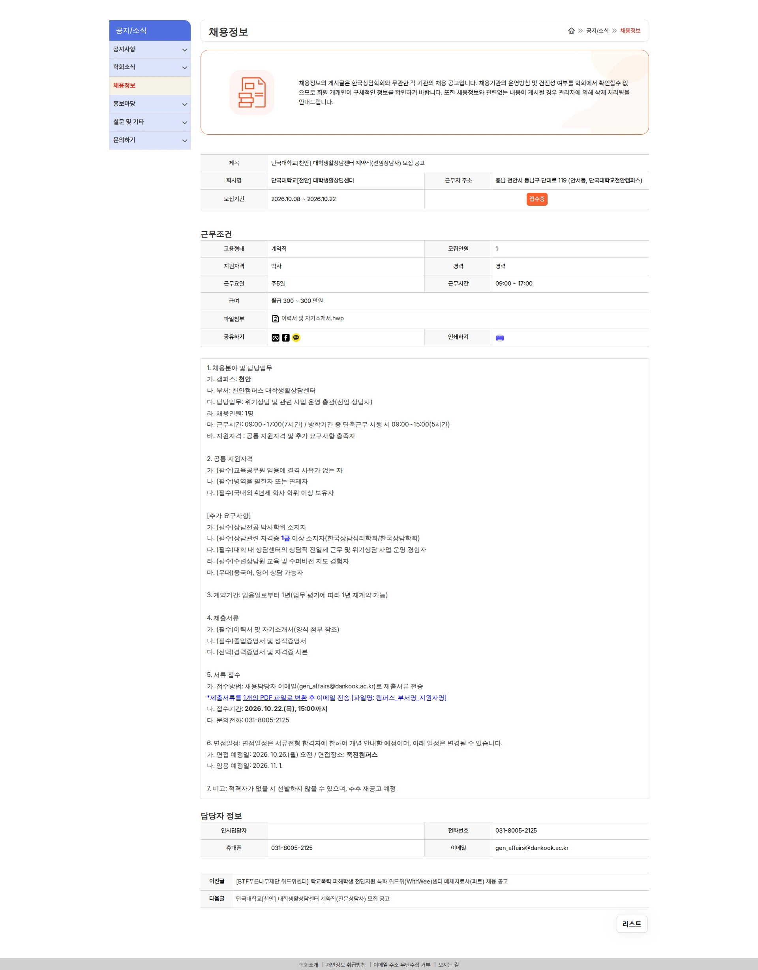The height and width of the screenshot is (970, 758).
Task: Open the 공지/소식 breadcrumb link
Action: coord(597,31)
